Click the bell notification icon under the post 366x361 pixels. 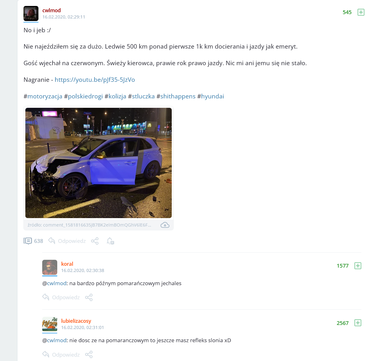tap(110, 241)
